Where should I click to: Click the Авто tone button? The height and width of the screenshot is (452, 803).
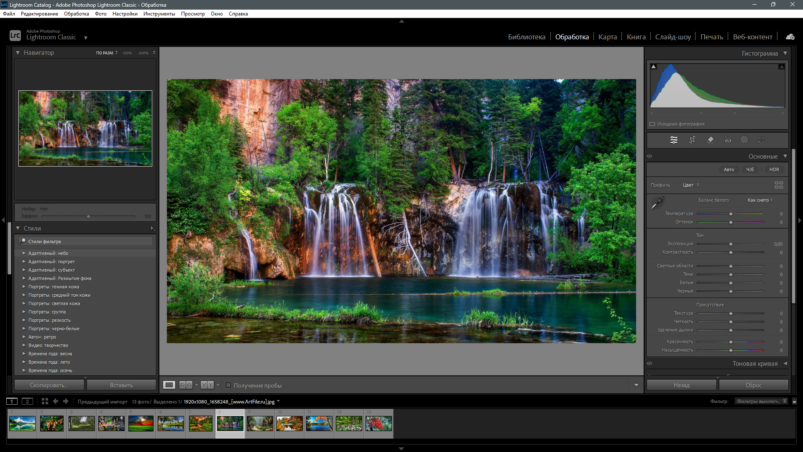[x=729, y=169]
